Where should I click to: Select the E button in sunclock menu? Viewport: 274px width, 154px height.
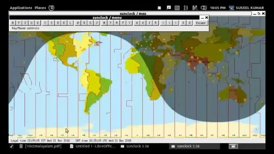[64, 23]
